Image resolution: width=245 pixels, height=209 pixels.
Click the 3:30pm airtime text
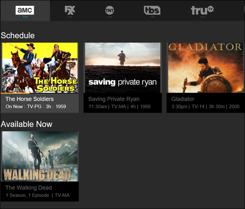tap(179, 107)
